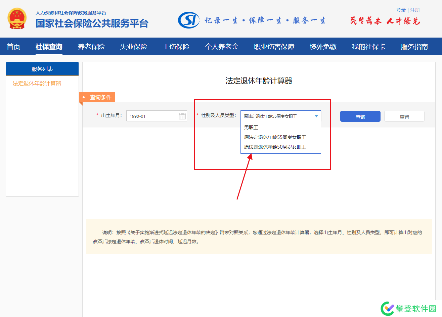Open the calendar picker icon

(182, 116)
